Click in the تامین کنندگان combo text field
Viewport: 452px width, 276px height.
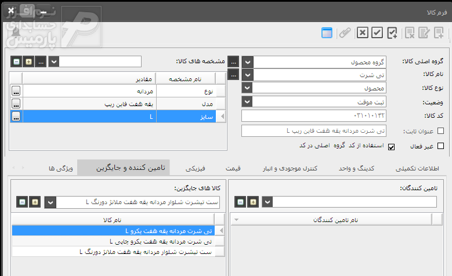pyautogui.click(x=355, y=202)
